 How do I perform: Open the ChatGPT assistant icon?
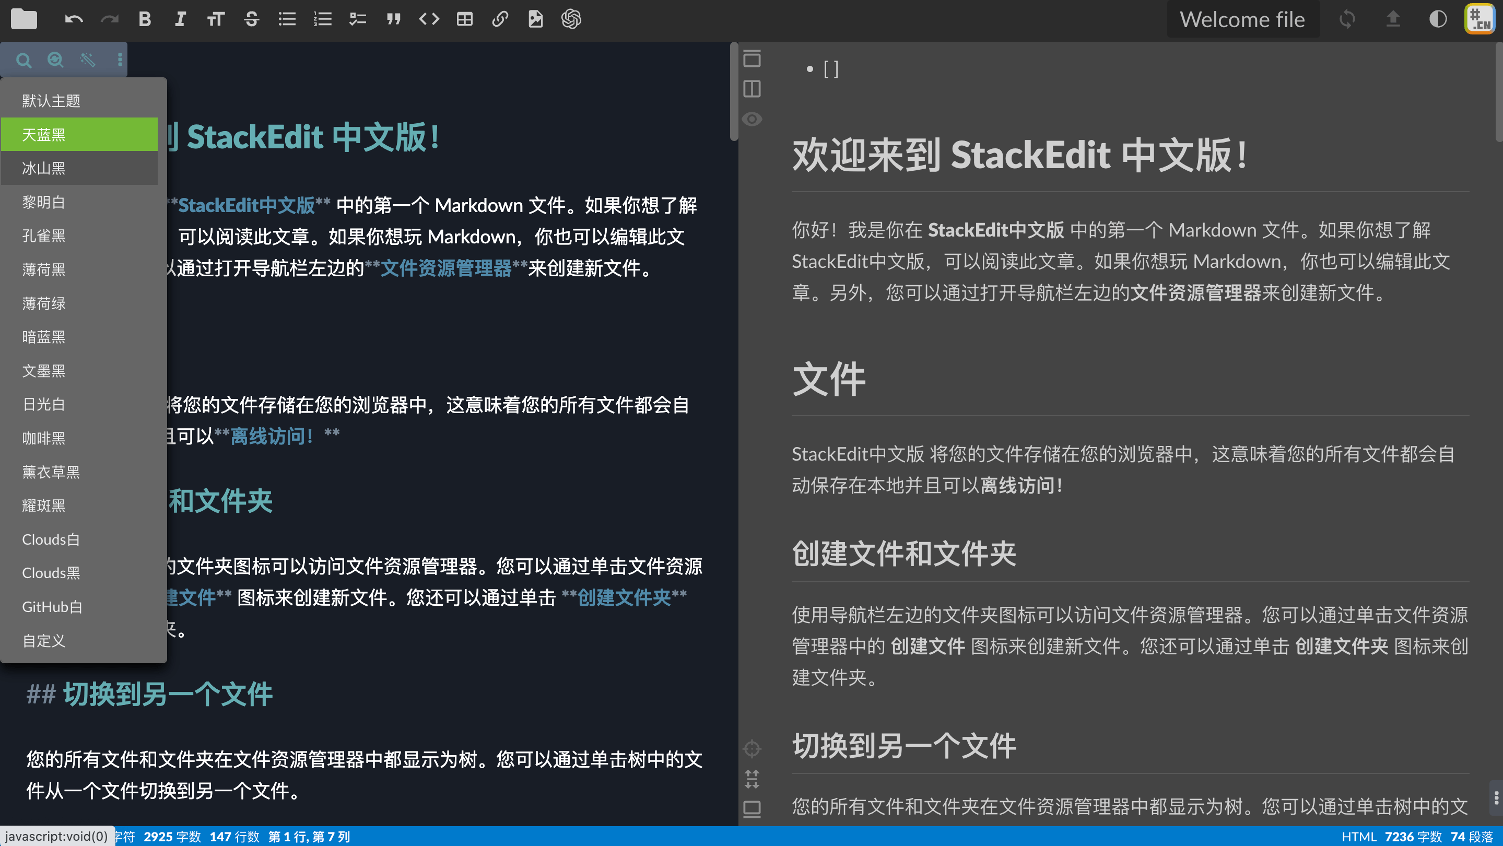[x=571, y=19]
